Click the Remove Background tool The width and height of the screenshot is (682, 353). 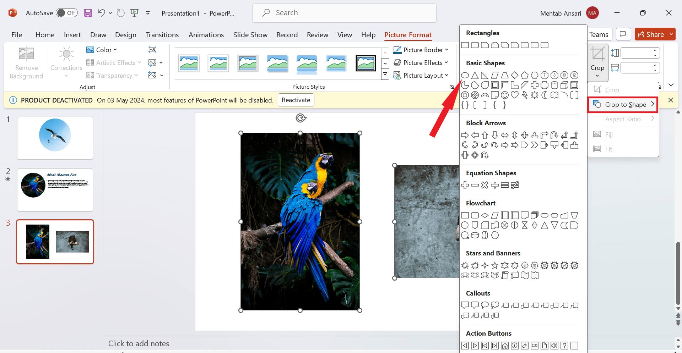tap(26, 63)
